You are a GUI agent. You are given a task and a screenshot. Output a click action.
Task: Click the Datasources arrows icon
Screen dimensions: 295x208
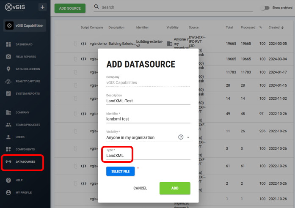[8, 161]
